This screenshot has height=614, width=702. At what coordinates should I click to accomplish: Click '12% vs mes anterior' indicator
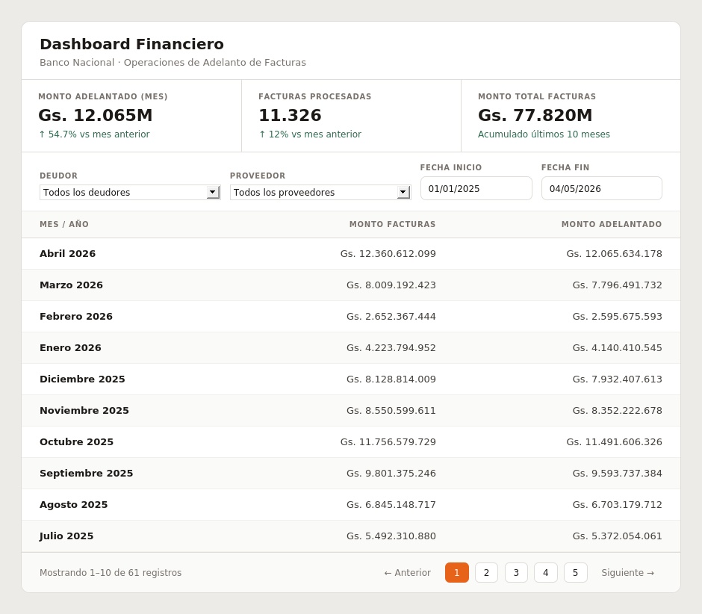click(x=310, y=134)
